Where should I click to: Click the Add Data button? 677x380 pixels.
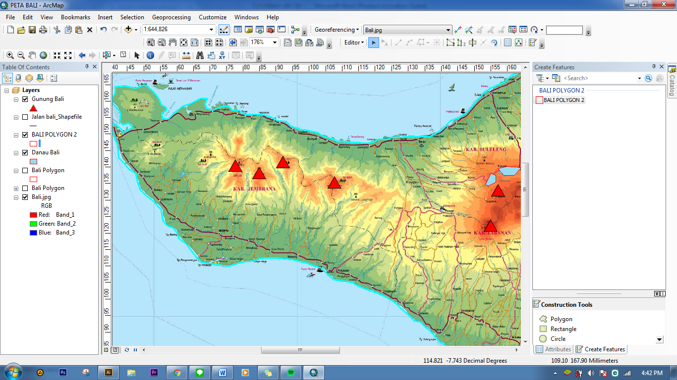click(x=128, y=30)
